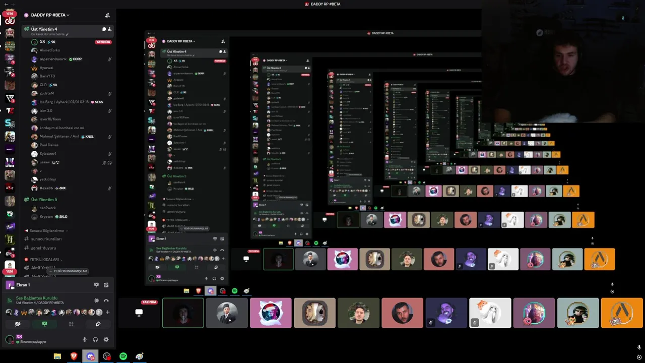Select member Ice Berg / Ayberk
645x363 pixels.
[71, 102]
